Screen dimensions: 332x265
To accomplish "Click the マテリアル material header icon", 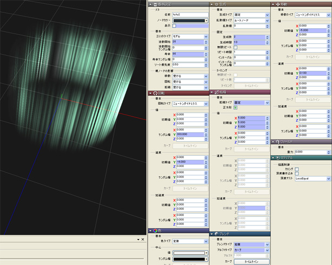I will click(278, 158).
